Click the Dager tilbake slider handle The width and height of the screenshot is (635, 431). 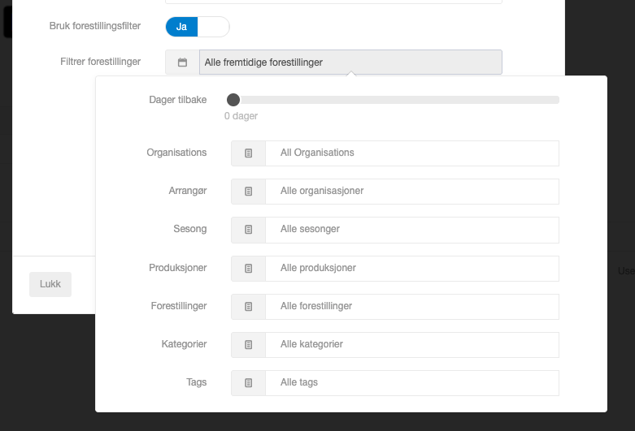233,100
